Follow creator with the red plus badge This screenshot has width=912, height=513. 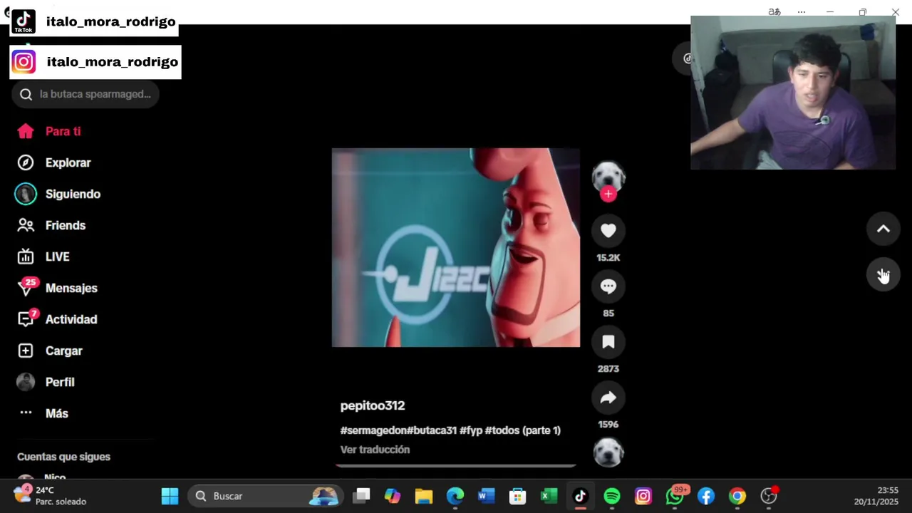(608, 194)
